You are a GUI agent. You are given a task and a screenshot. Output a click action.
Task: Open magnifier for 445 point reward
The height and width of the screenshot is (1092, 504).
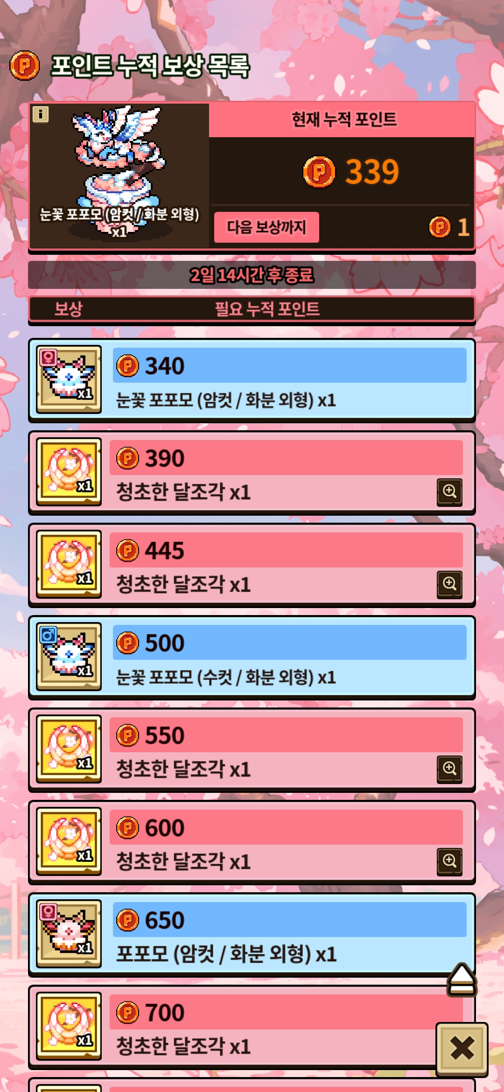pyautogui.click(x=449, y=584)
